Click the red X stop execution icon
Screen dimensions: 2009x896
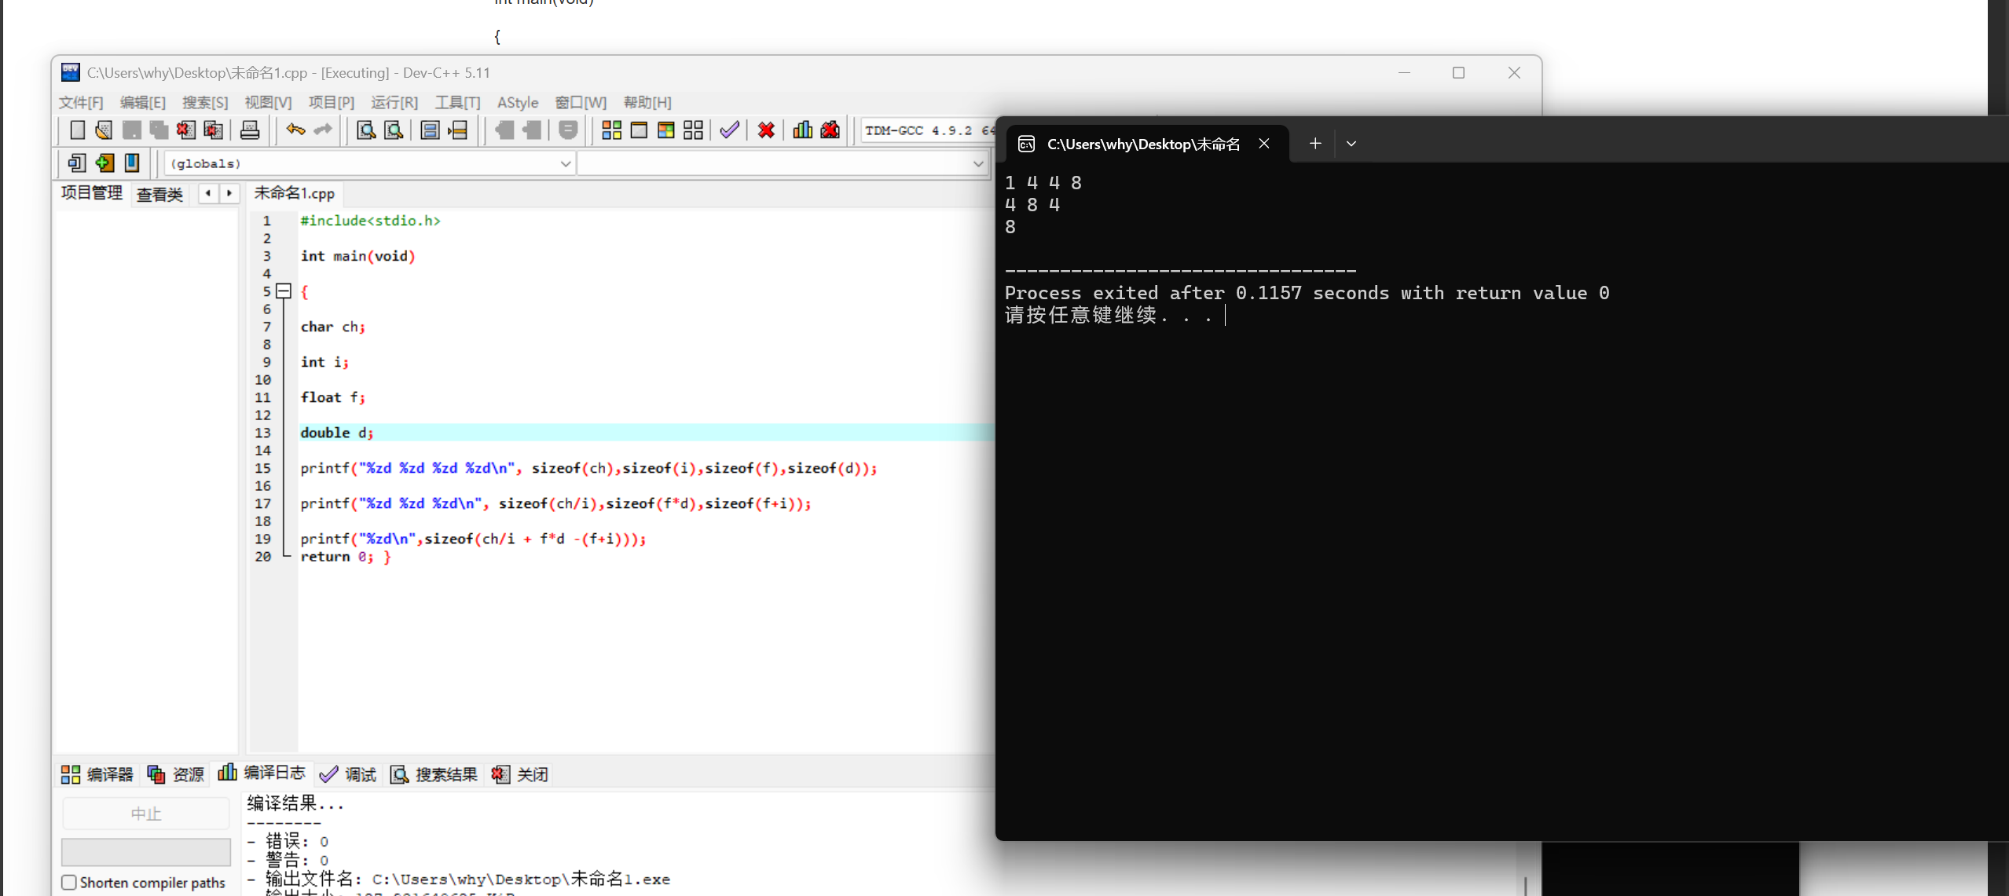click(x=766, y=130)
